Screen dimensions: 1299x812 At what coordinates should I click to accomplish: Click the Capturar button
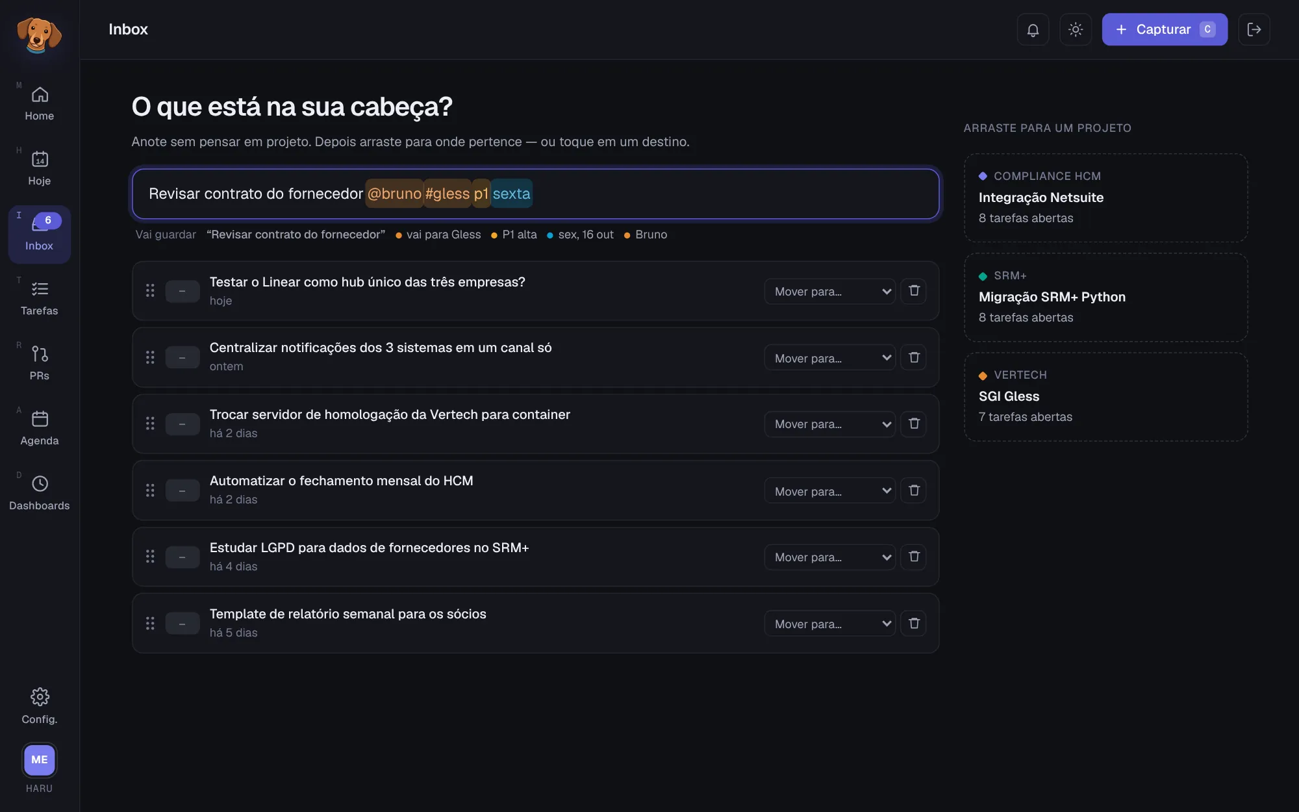pos(1165,29)
